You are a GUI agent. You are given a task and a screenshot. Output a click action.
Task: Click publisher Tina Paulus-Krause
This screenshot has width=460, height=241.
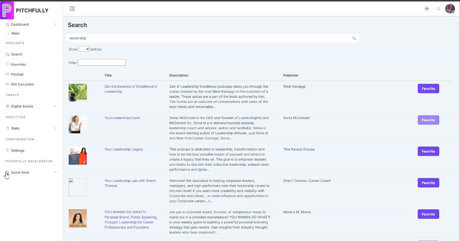(x=299, y=149)
